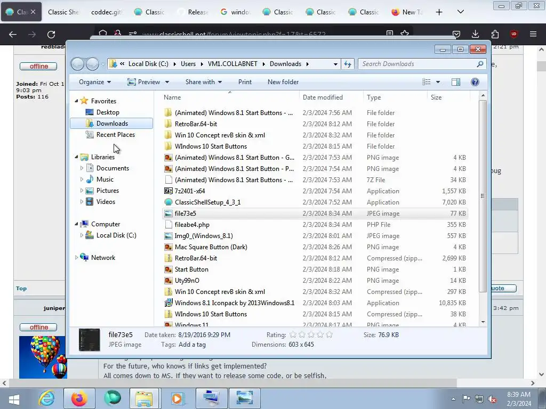Click Print in the Explorer toolbar
The width and height of the screenshot is (546, 409).
[245, 82]
